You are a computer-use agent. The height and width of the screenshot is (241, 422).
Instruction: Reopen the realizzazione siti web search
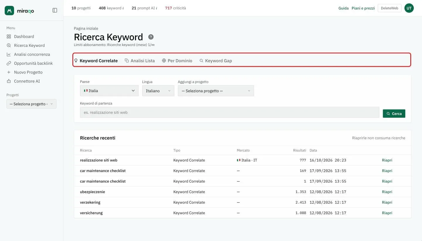pyautogui.click(x=387, y=160)
